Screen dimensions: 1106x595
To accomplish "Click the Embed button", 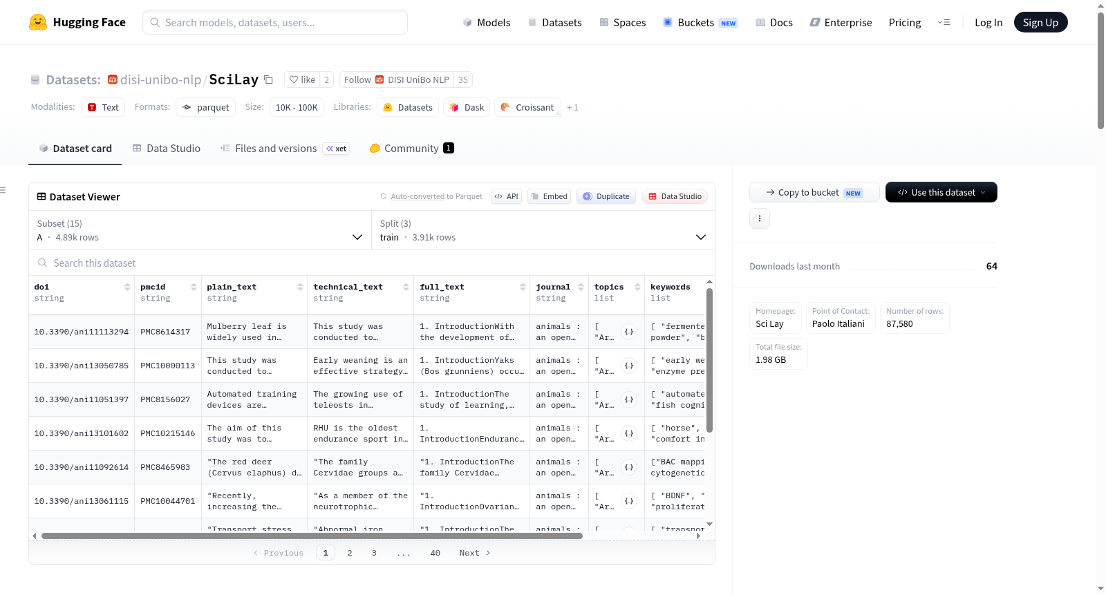I will coord(550,196).
